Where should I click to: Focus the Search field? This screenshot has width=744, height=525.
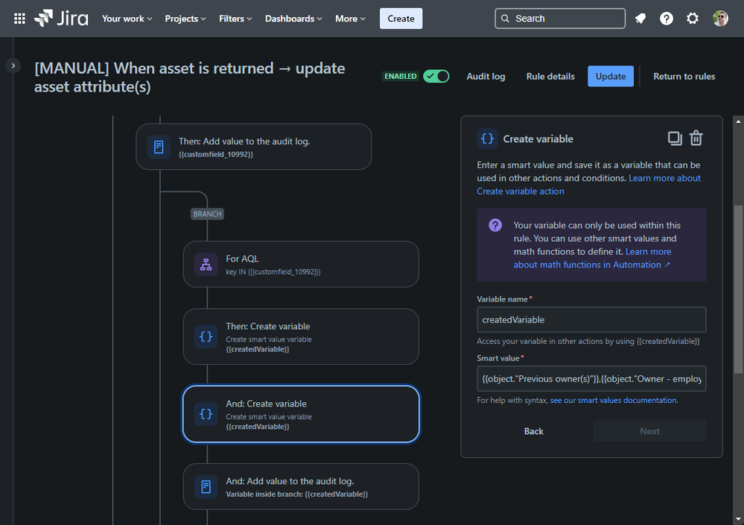(560, 19)
